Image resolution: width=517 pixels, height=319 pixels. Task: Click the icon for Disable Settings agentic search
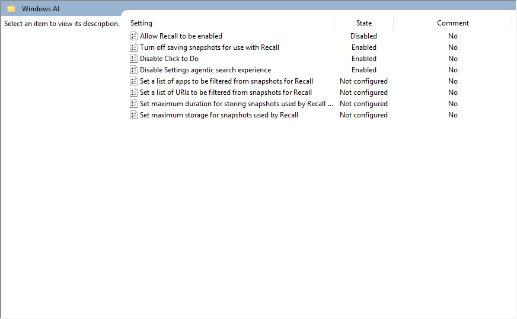click(x=133, y=70)
